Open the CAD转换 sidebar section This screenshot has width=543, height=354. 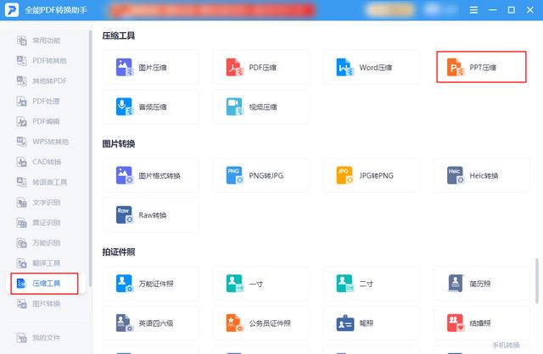39,162
